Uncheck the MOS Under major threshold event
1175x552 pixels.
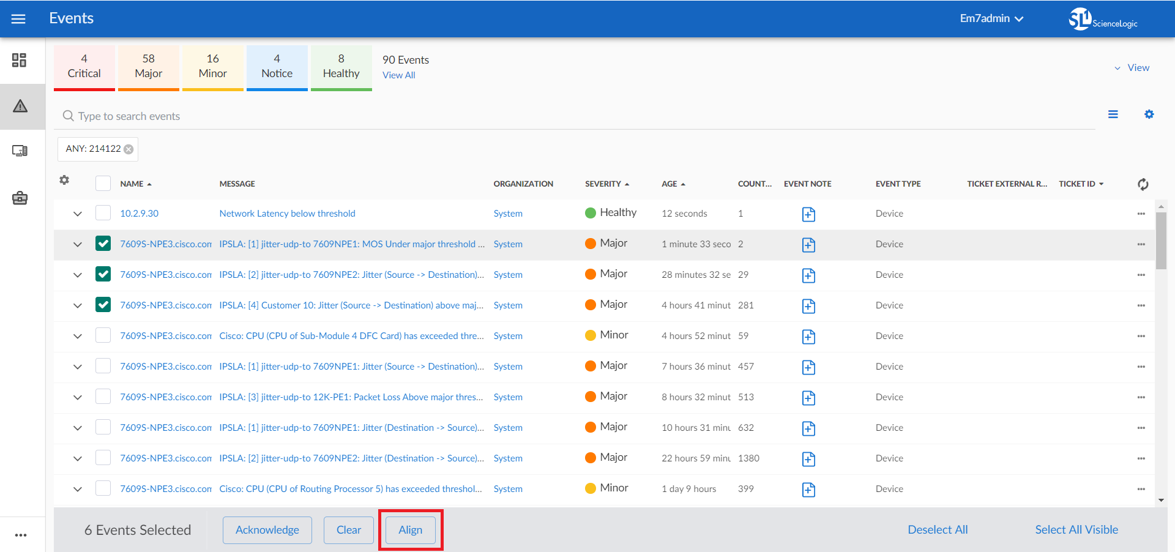(103, 244)
